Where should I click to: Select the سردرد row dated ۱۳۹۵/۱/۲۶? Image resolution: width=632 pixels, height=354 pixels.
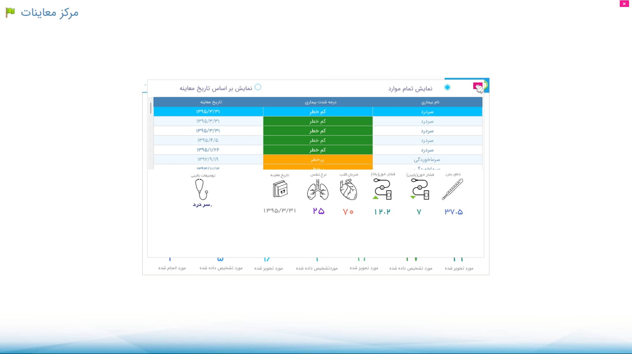pyautogui.click(x=427, y=150)
